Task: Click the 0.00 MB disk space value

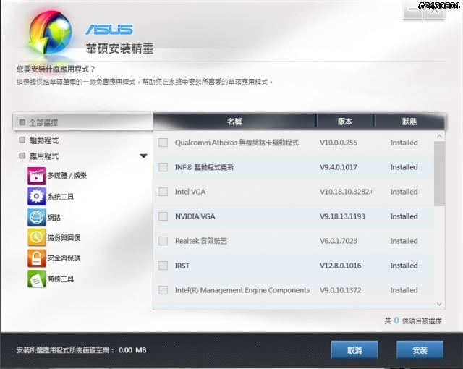Action: (132, 350)
